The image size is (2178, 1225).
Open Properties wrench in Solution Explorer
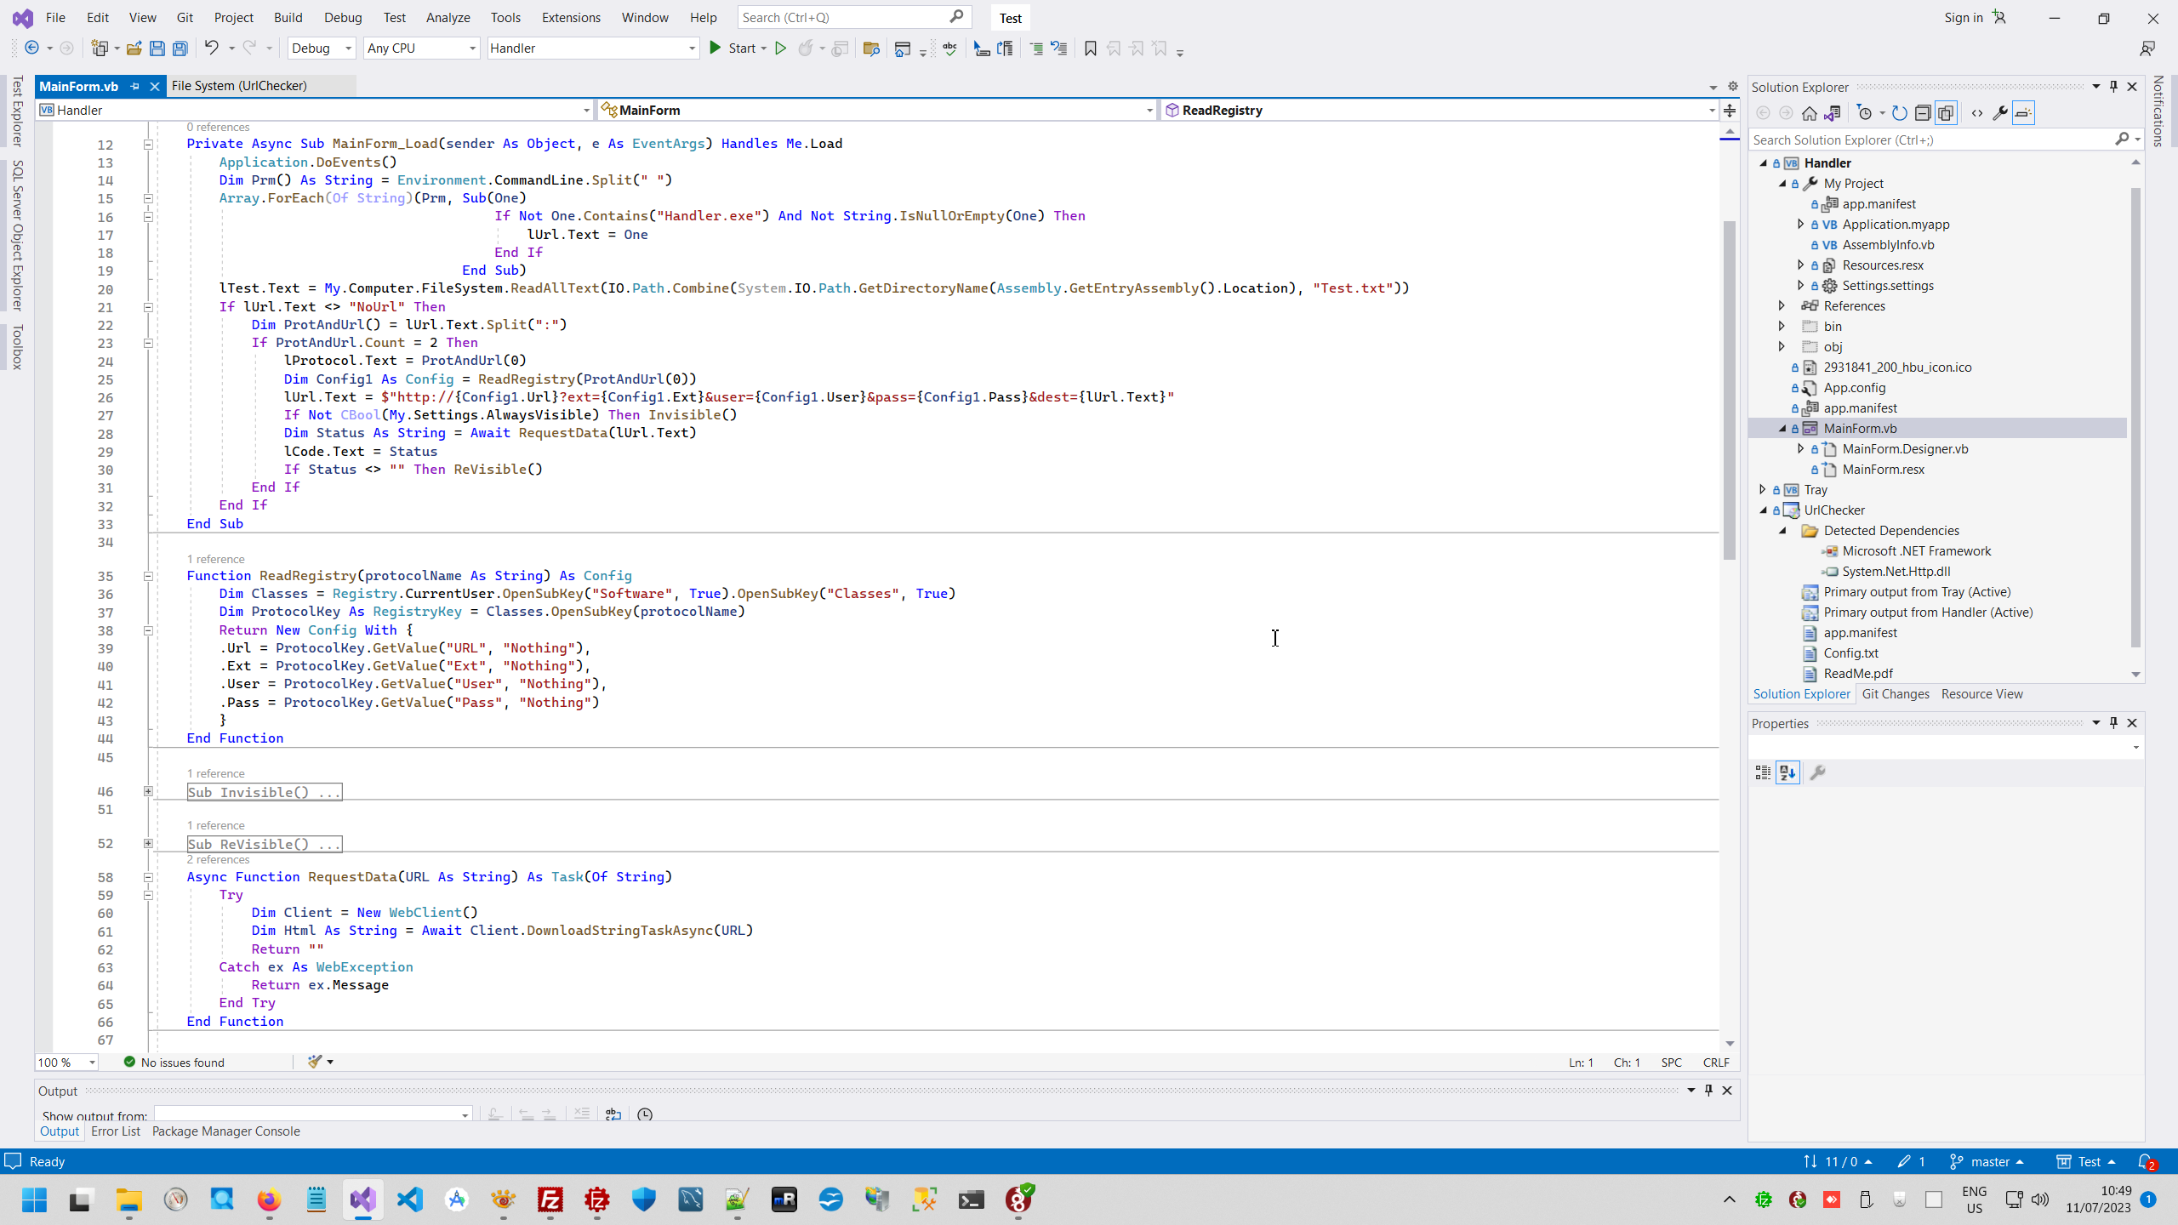coord(1999,113)
